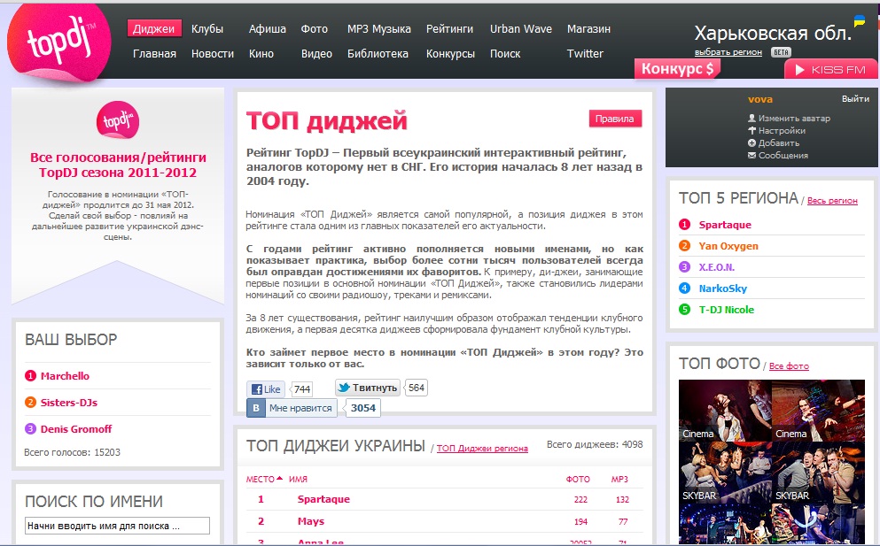Click the BETA badge next to region selector

(x=781, y=52)
